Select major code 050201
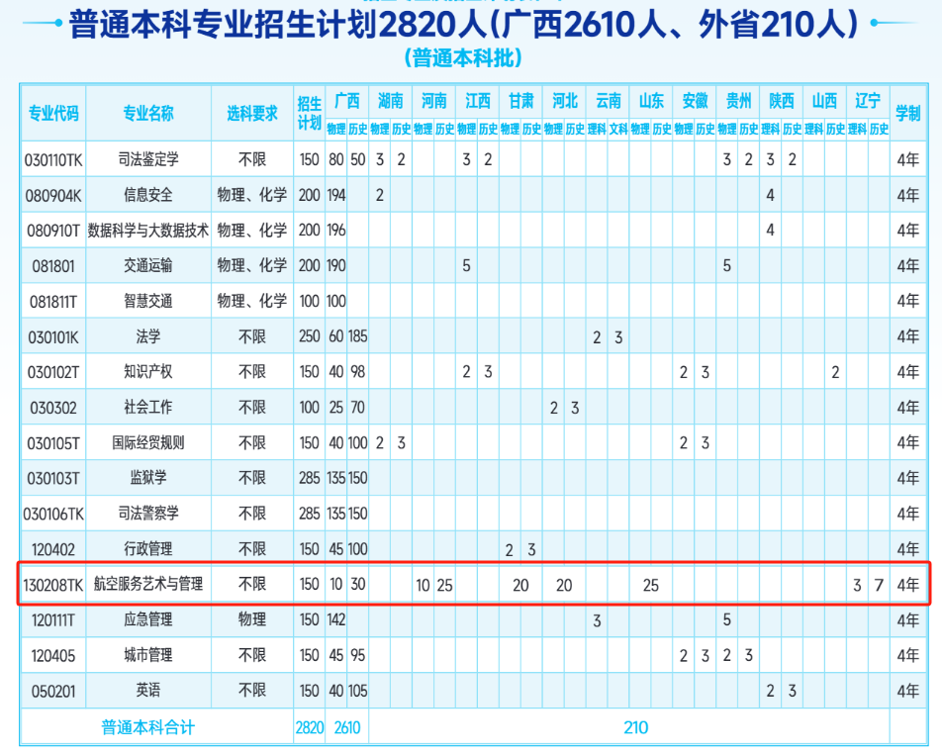 point(53,691)
